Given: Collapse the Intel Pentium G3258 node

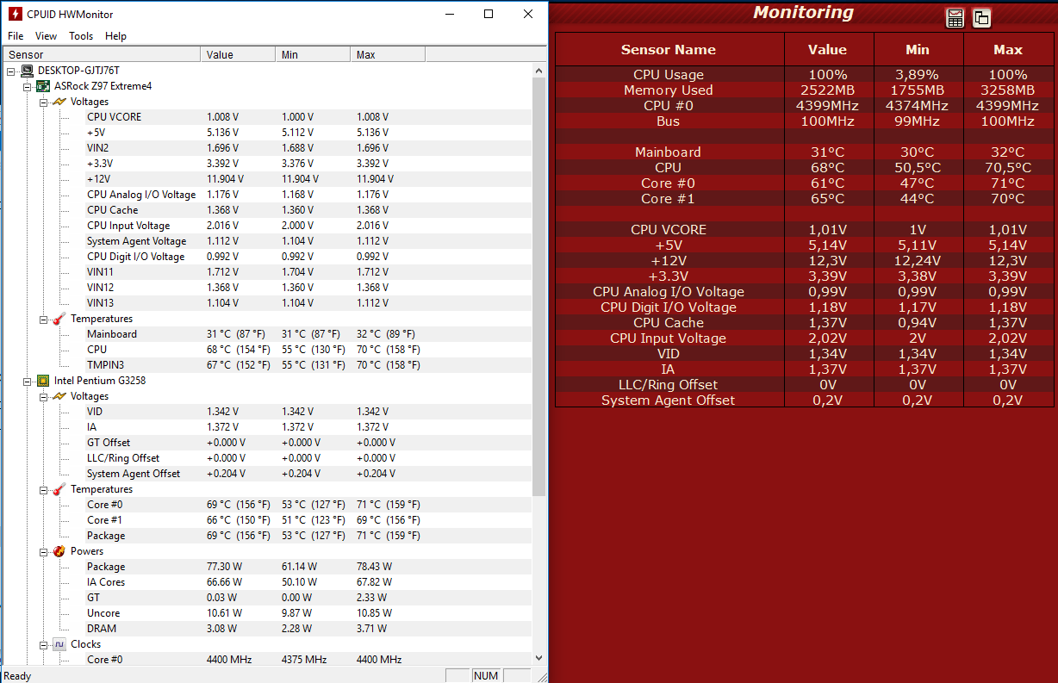Looking at the screenshot, I should 28,381.
